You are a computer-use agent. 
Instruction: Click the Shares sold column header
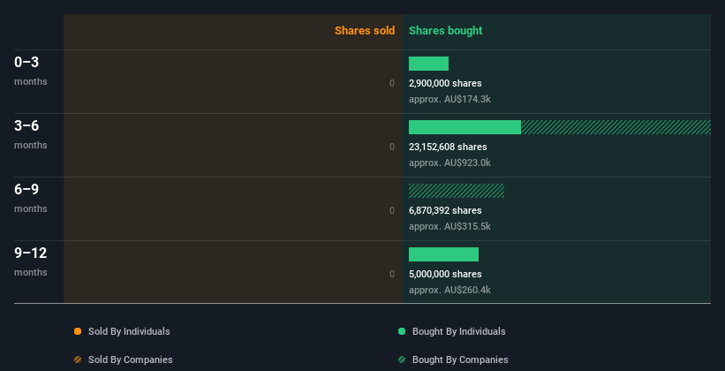point(365,31)
